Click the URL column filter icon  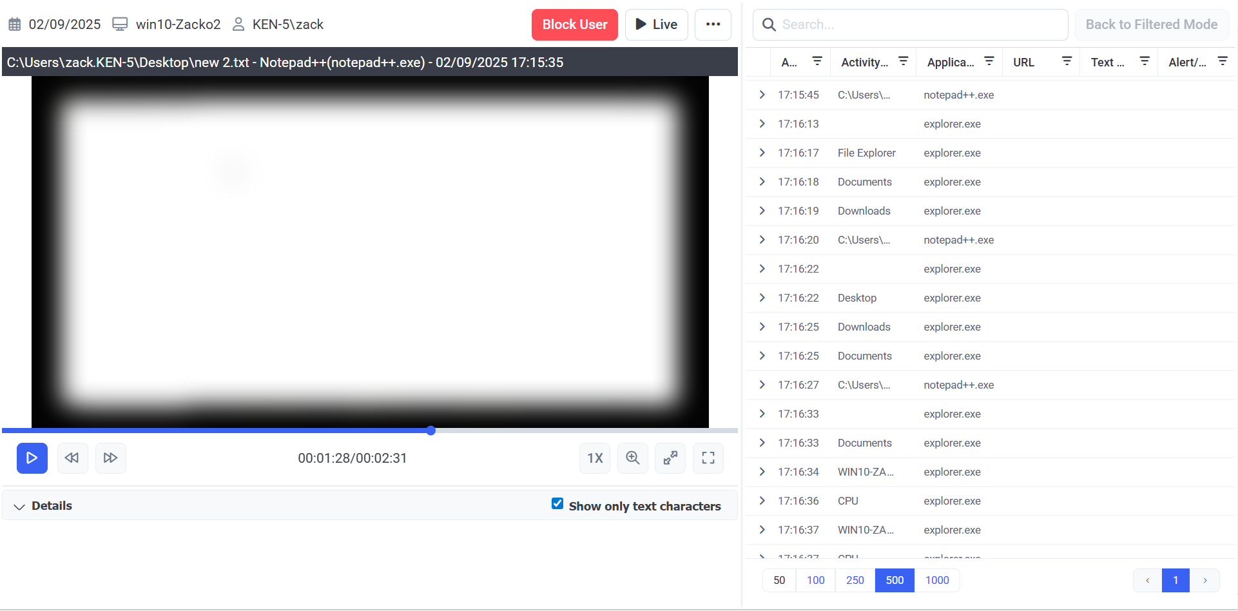tap(1067, 61)
